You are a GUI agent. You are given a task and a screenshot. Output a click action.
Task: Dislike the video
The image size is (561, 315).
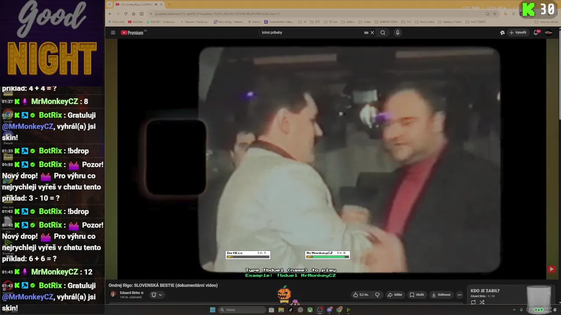(377, 295)
